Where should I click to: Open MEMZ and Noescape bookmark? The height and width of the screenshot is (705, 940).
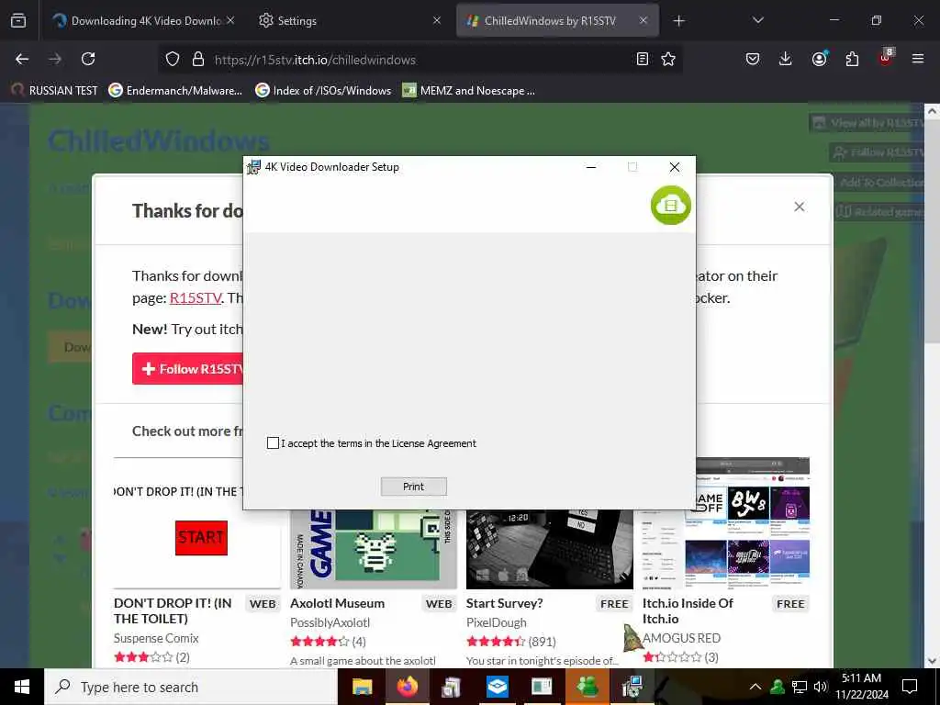(469, 91)
